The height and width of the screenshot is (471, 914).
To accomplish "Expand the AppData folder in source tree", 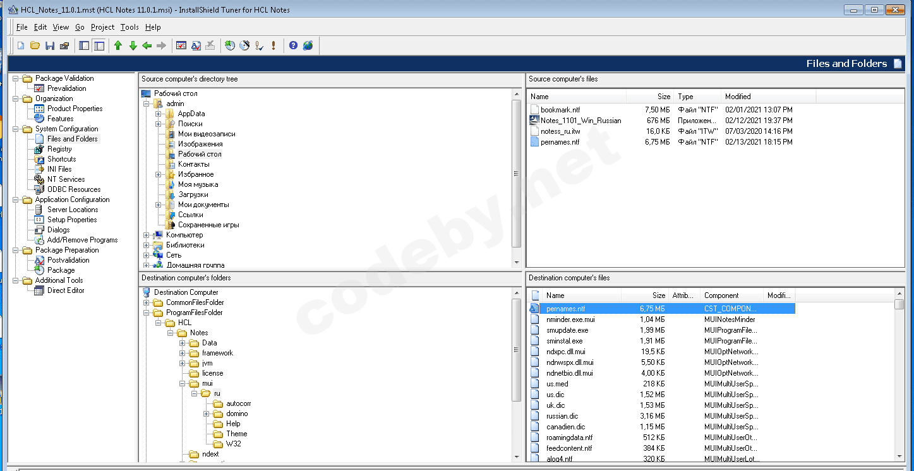I will (159, 114).
